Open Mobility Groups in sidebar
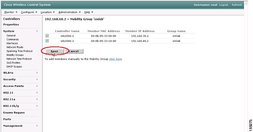Image resolution: width=253 pixels, height=132 pixels. (15, 55)
